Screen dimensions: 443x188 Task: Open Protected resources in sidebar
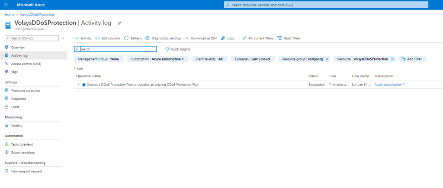[26, 90]
